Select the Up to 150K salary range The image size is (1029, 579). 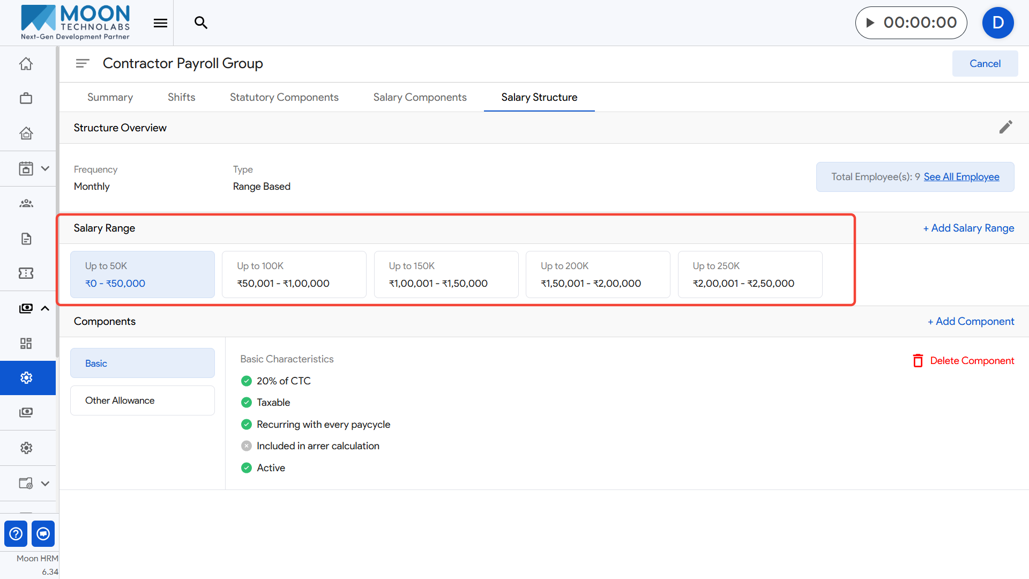click(446, 274)
